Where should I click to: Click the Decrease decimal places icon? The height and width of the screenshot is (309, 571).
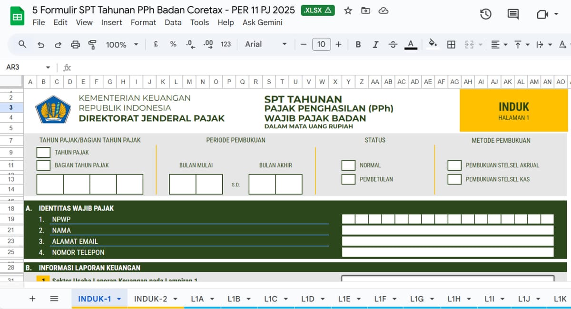pyautogui.click(x=190, y=44)
